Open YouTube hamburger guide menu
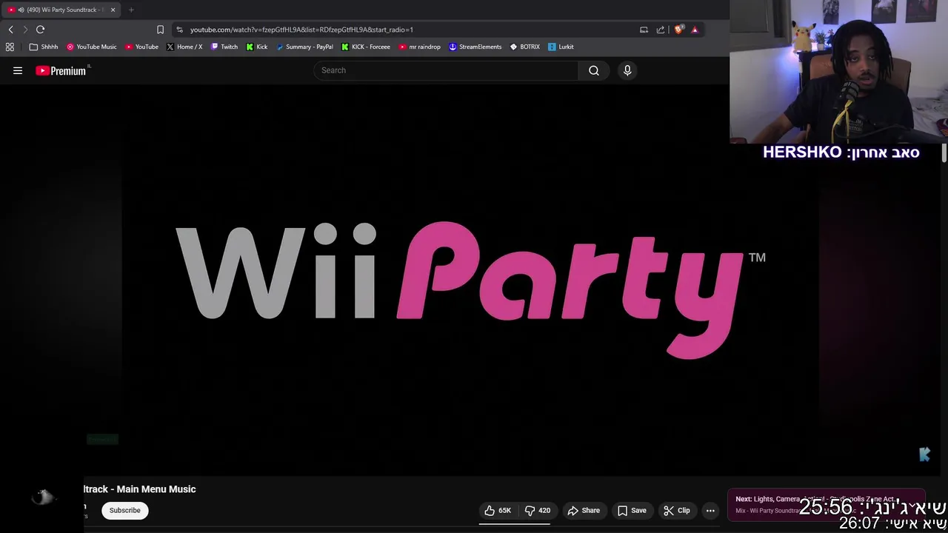948x533 pixels. click(18, 70)
